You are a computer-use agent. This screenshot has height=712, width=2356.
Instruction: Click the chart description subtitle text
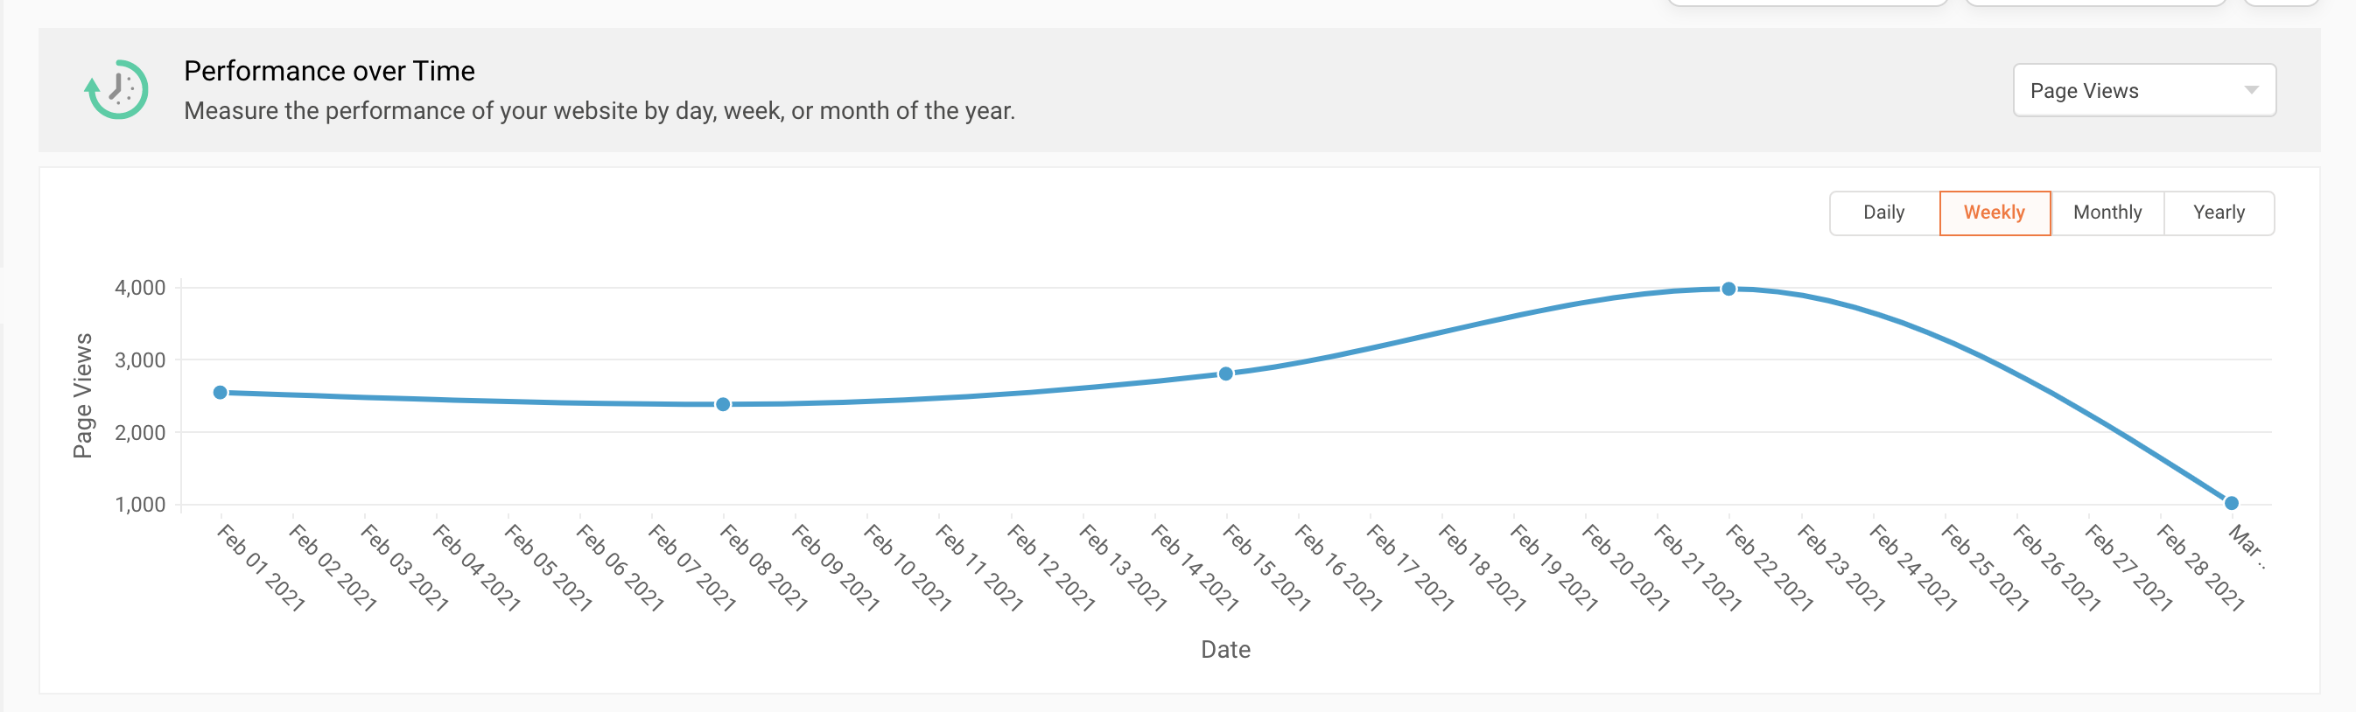coord(599,111)
